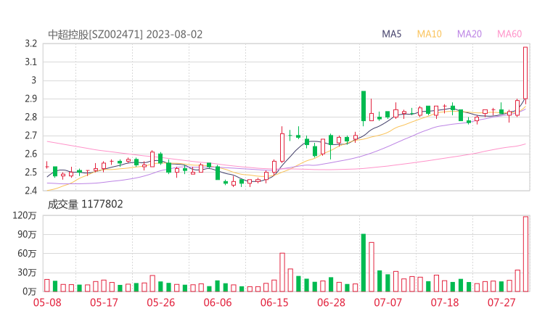537x319 pixels.
Task: Click the MA20 legend label
Action: [x=470, y=34]
